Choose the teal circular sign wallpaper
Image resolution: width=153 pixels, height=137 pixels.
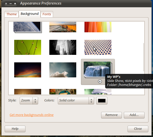(x=63, y=92)
